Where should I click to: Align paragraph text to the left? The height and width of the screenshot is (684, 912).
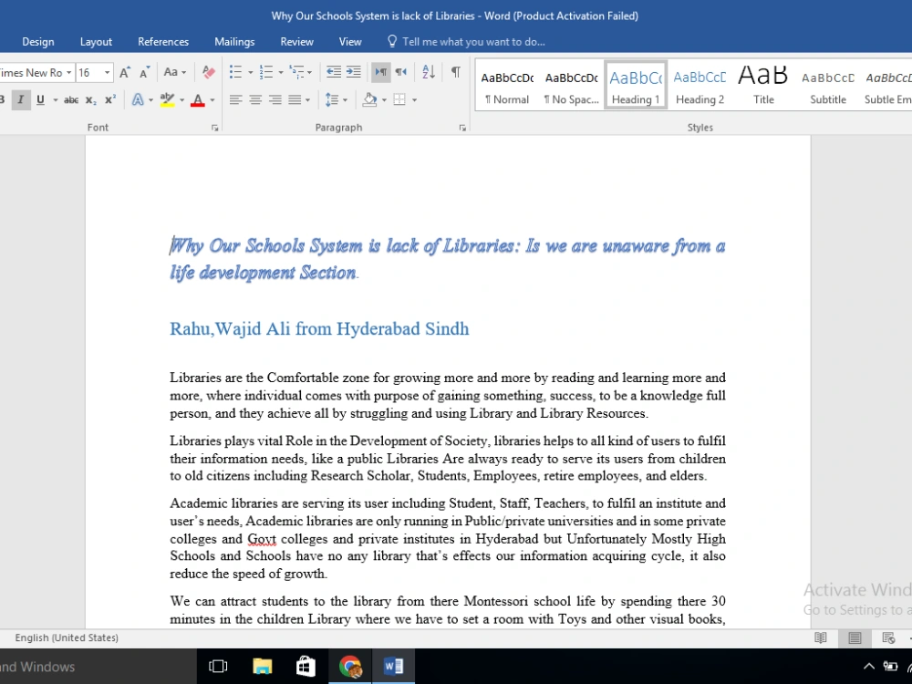pyautogui.click(x=235, y=100)
